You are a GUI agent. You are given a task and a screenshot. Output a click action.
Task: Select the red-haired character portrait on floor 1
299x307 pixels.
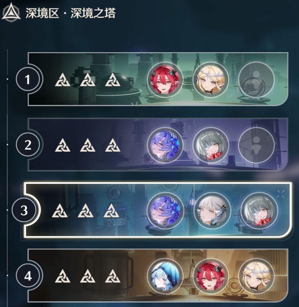(165, 80)
